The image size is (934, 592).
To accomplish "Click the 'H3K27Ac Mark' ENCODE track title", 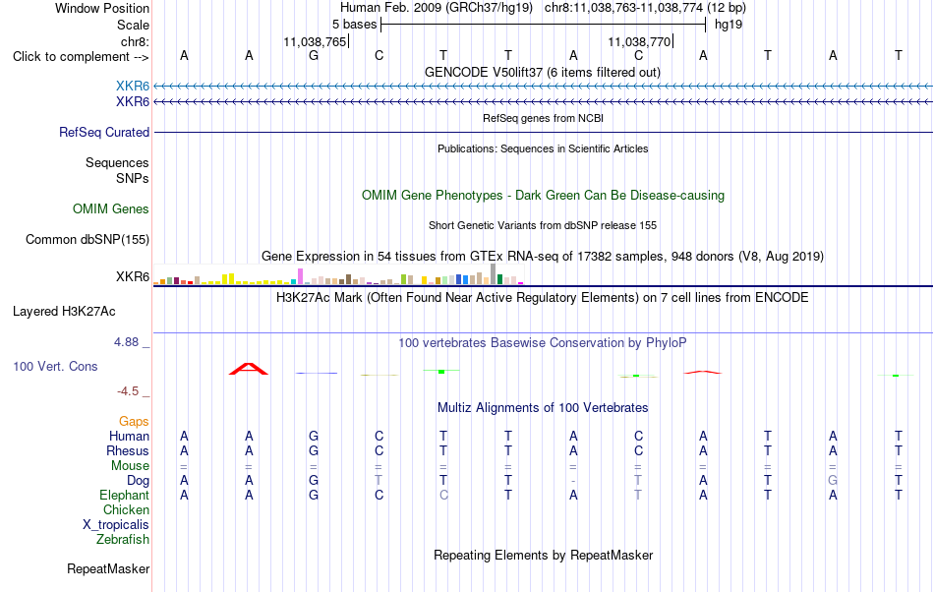I will pos(543,297).
